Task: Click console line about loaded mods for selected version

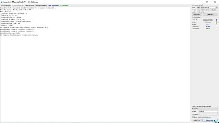Action: 19,35
